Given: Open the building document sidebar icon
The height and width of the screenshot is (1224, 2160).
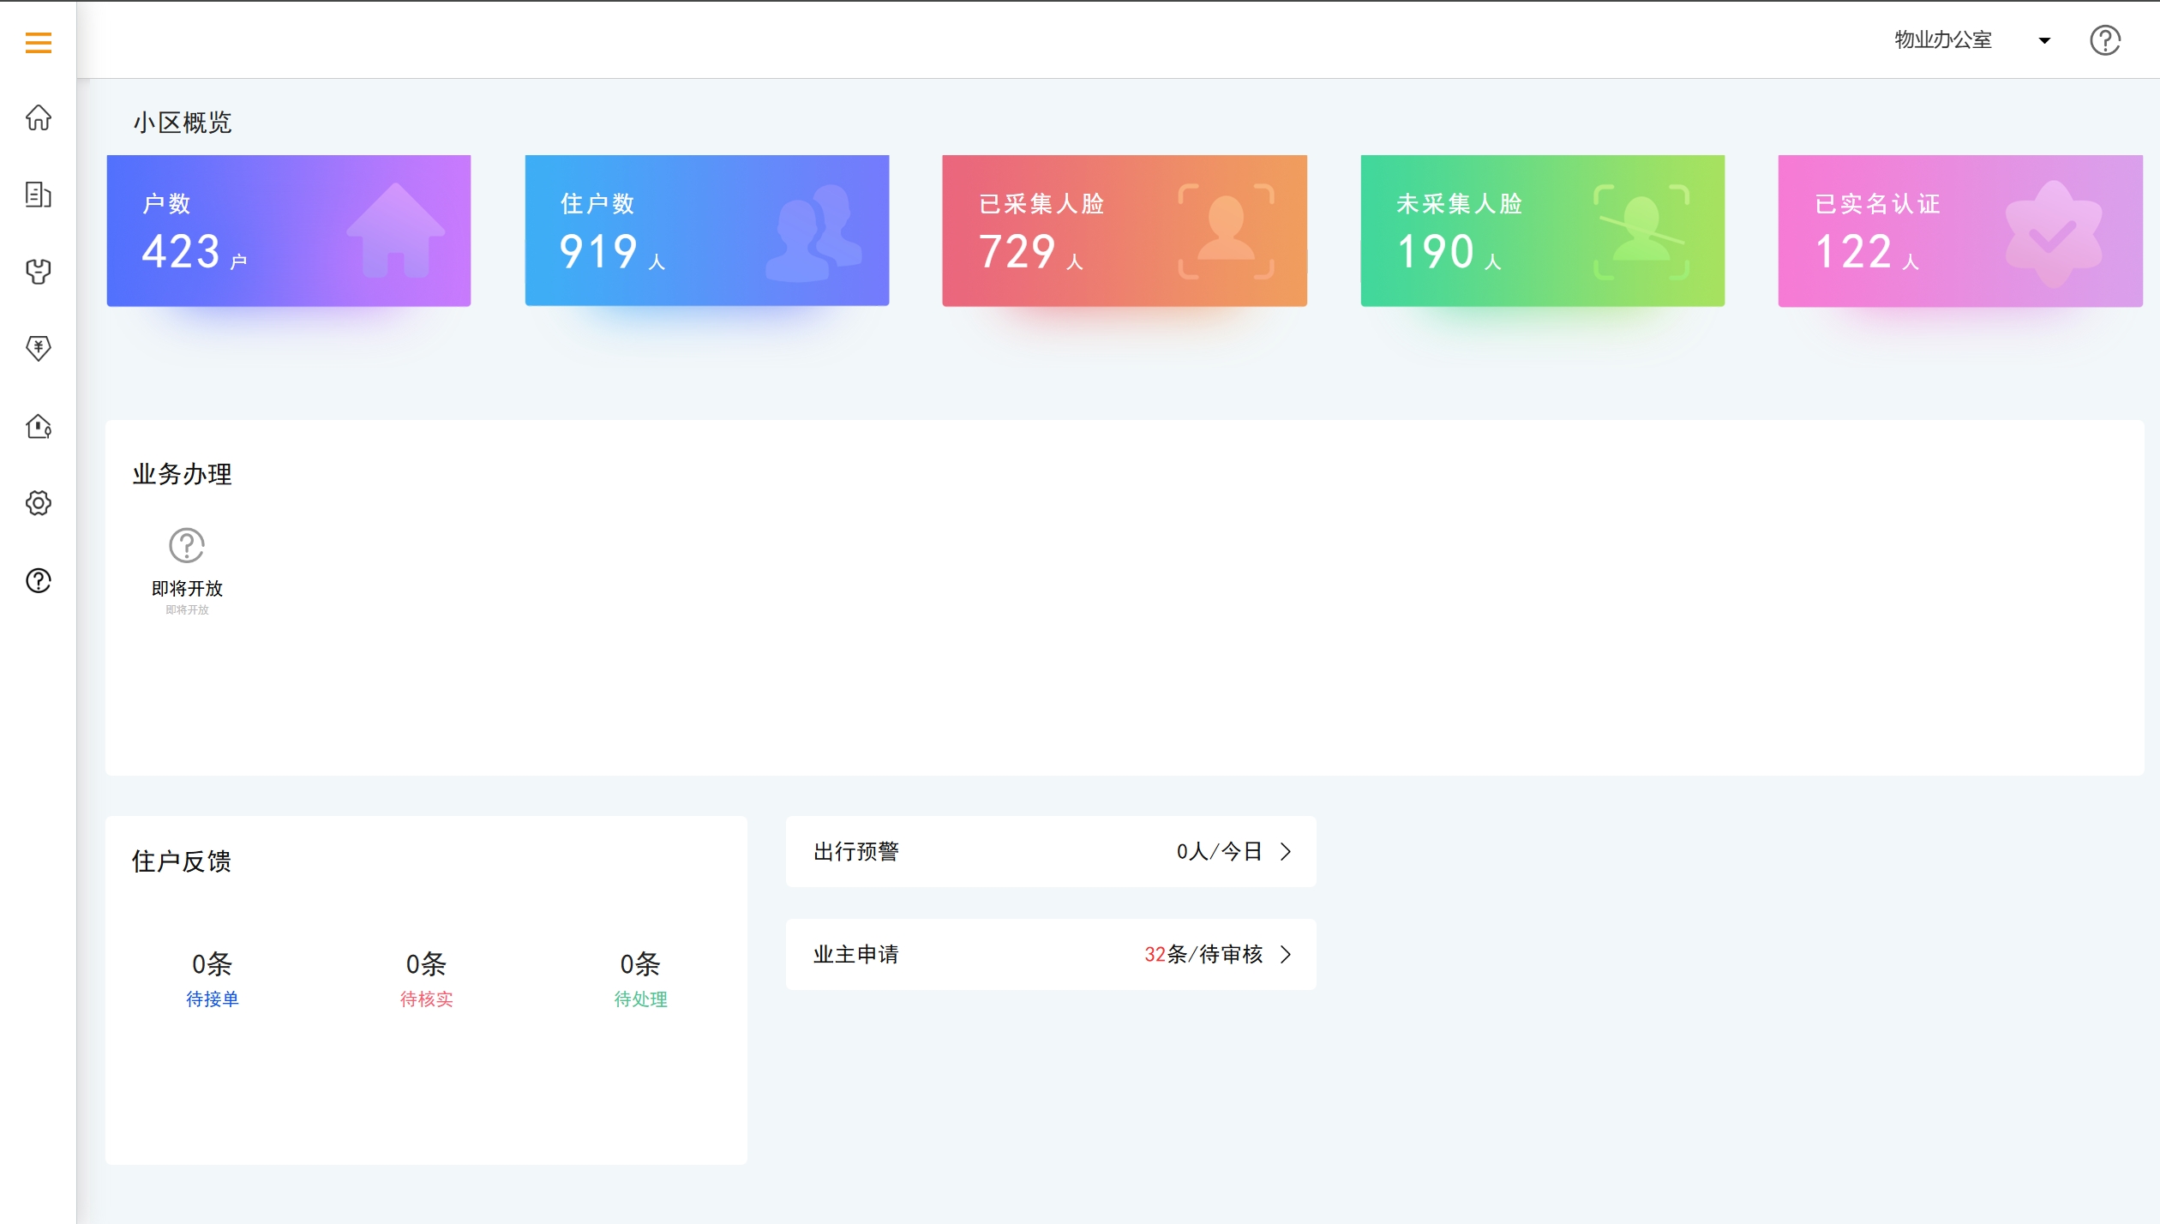Looking at the screenshot, I should pyautogui.click(x=39, y=195).
